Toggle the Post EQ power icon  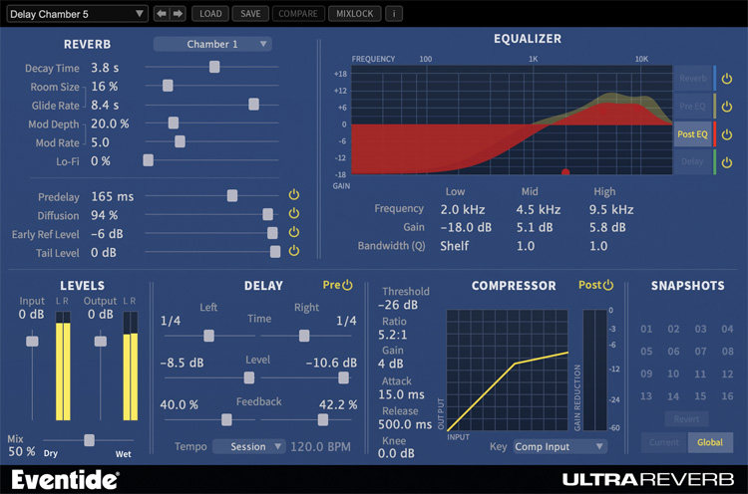coord(726,134)
